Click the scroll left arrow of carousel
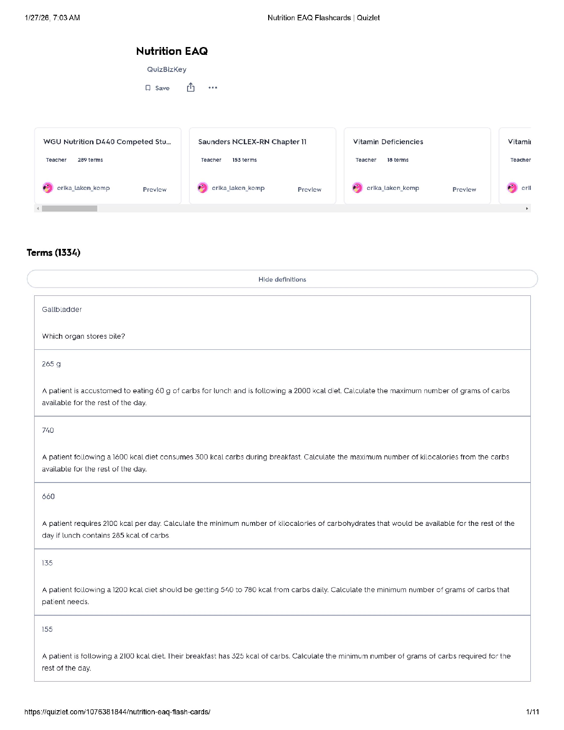This screenshot has height=730, width=564. pos(38,209)
